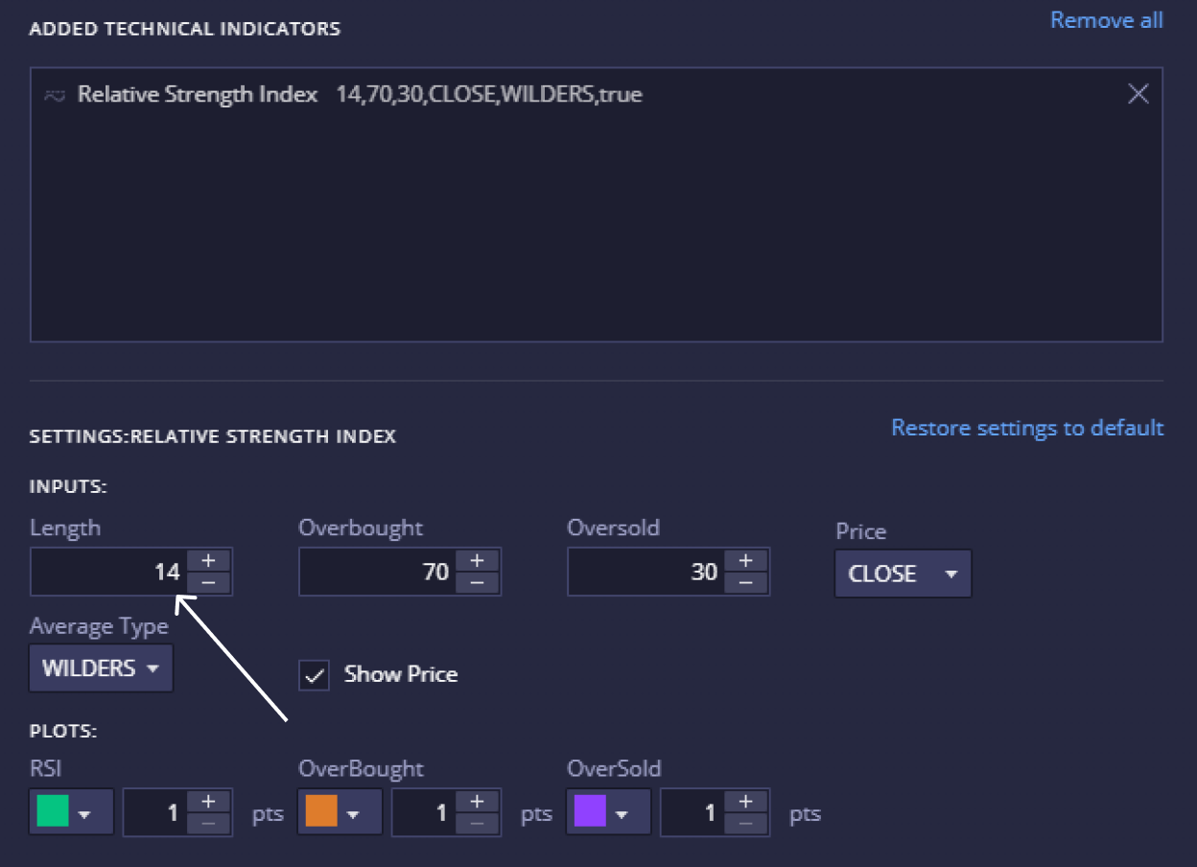
Task: Increase Overbought value with plus button
Action: [x=478, y=561]
